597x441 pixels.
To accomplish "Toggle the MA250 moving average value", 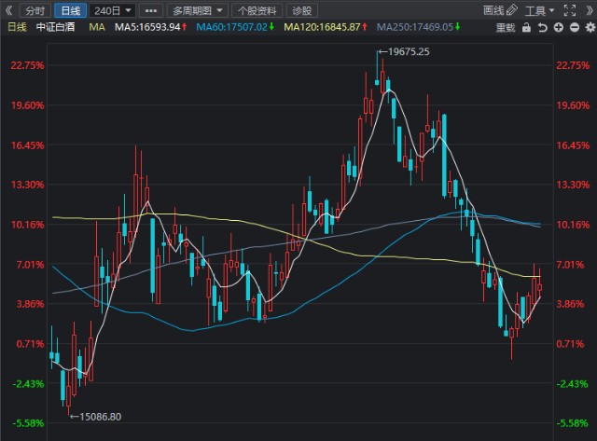I will coord(422,28).
